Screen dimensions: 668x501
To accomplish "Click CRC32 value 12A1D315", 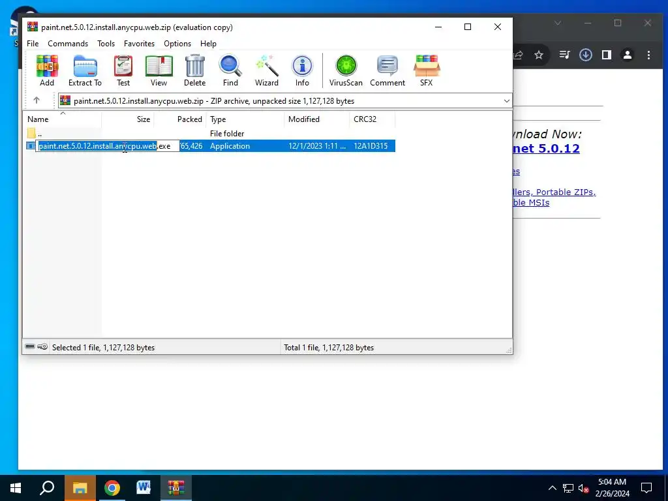I will tap(371, 145).
